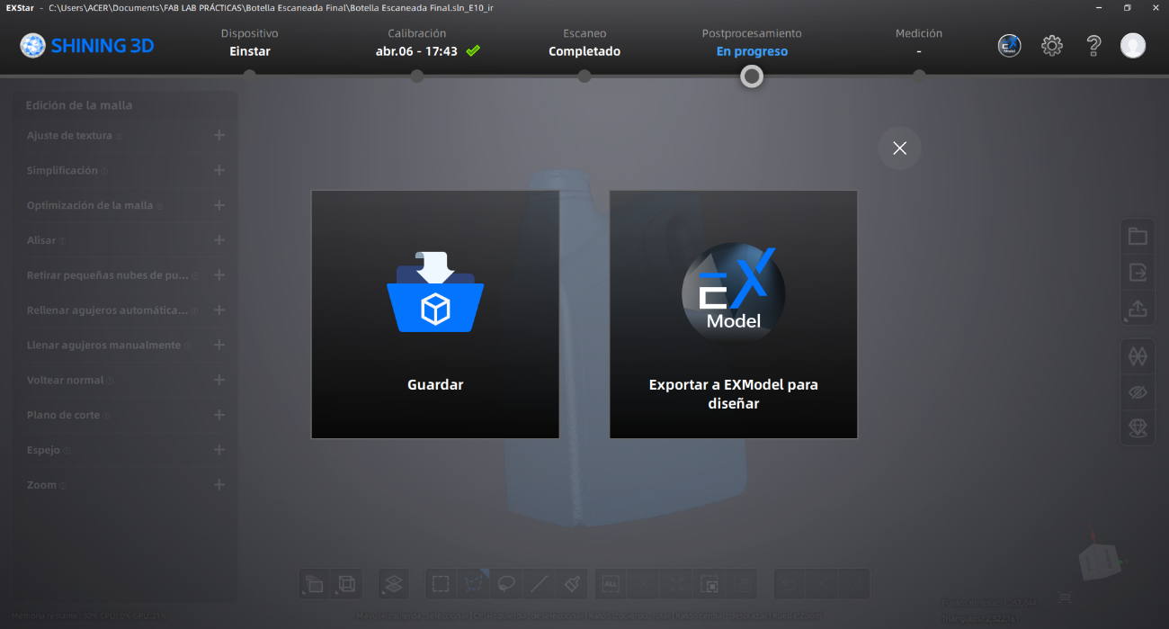
Task: Select the polygon selection tool
Action: (x=474, y=584)
